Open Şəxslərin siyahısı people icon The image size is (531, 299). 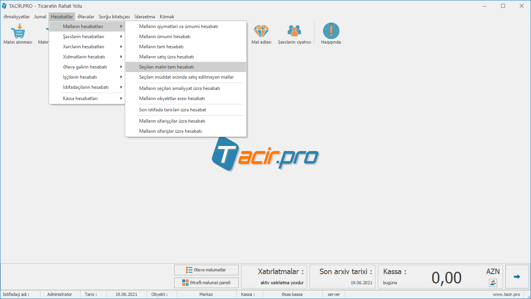pos(294,31)
